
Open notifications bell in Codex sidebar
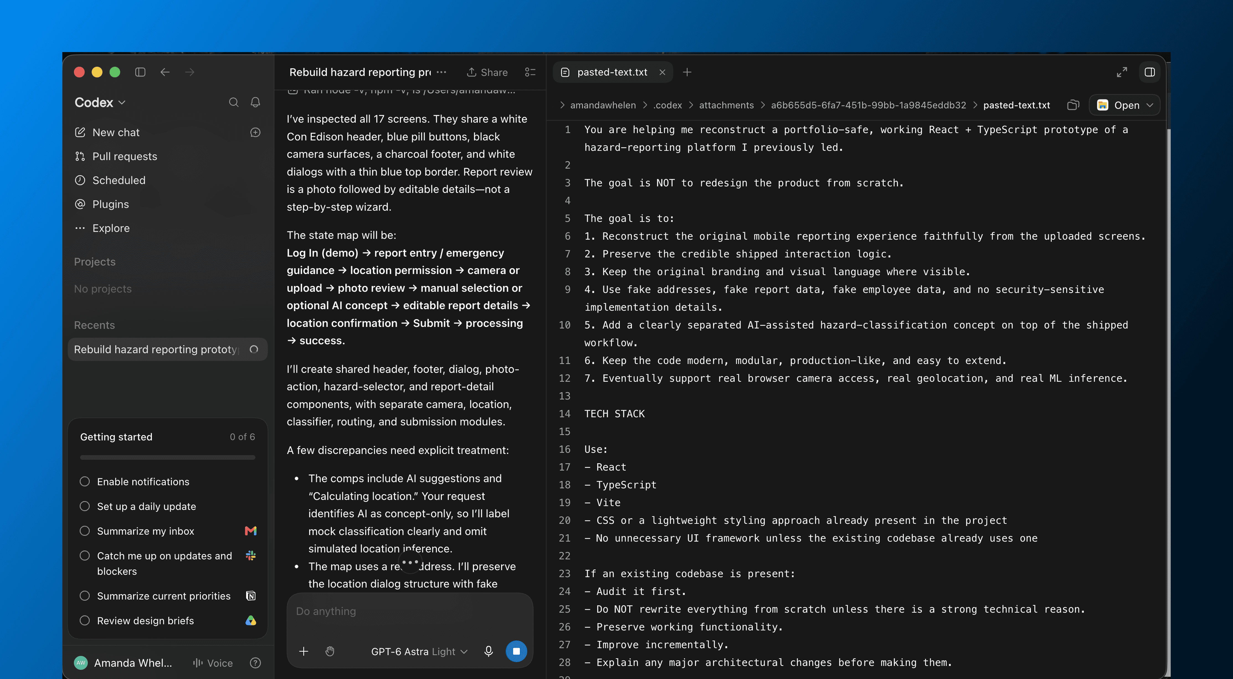(256, 102)
